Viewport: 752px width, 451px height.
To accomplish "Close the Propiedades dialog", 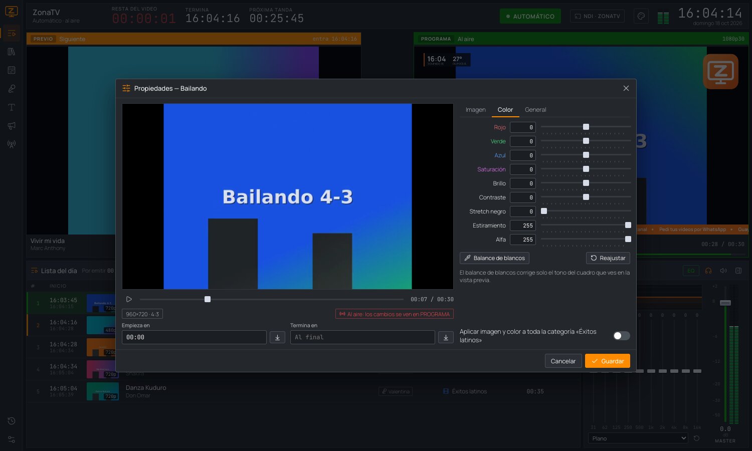I will (x=626, y=88).
